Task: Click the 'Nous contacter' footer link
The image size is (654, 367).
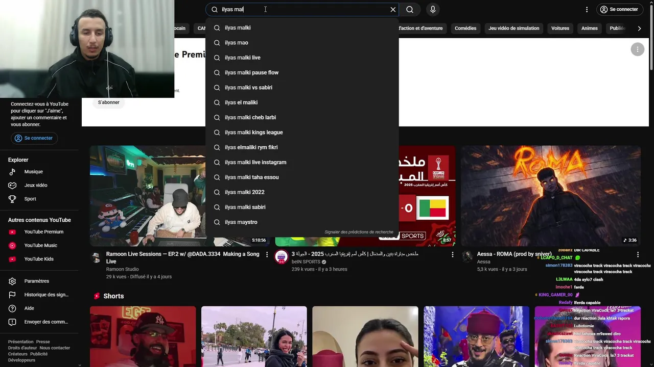Action: click(55, 348)
